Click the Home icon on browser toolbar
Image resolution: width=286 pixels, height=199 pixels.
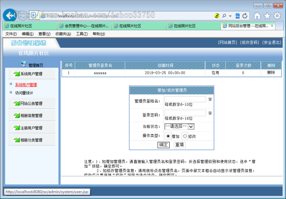point(256,15)
